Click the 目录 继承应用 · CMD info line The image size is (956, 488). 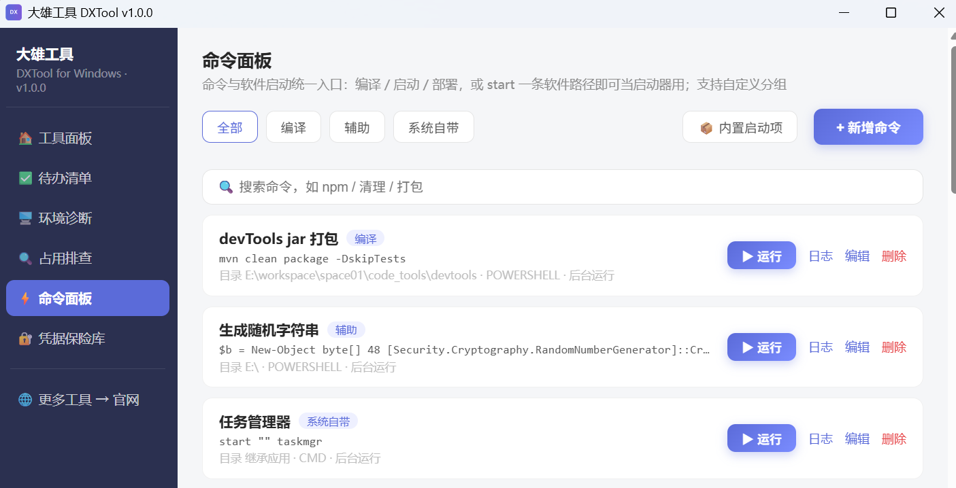tap(299, 459)
